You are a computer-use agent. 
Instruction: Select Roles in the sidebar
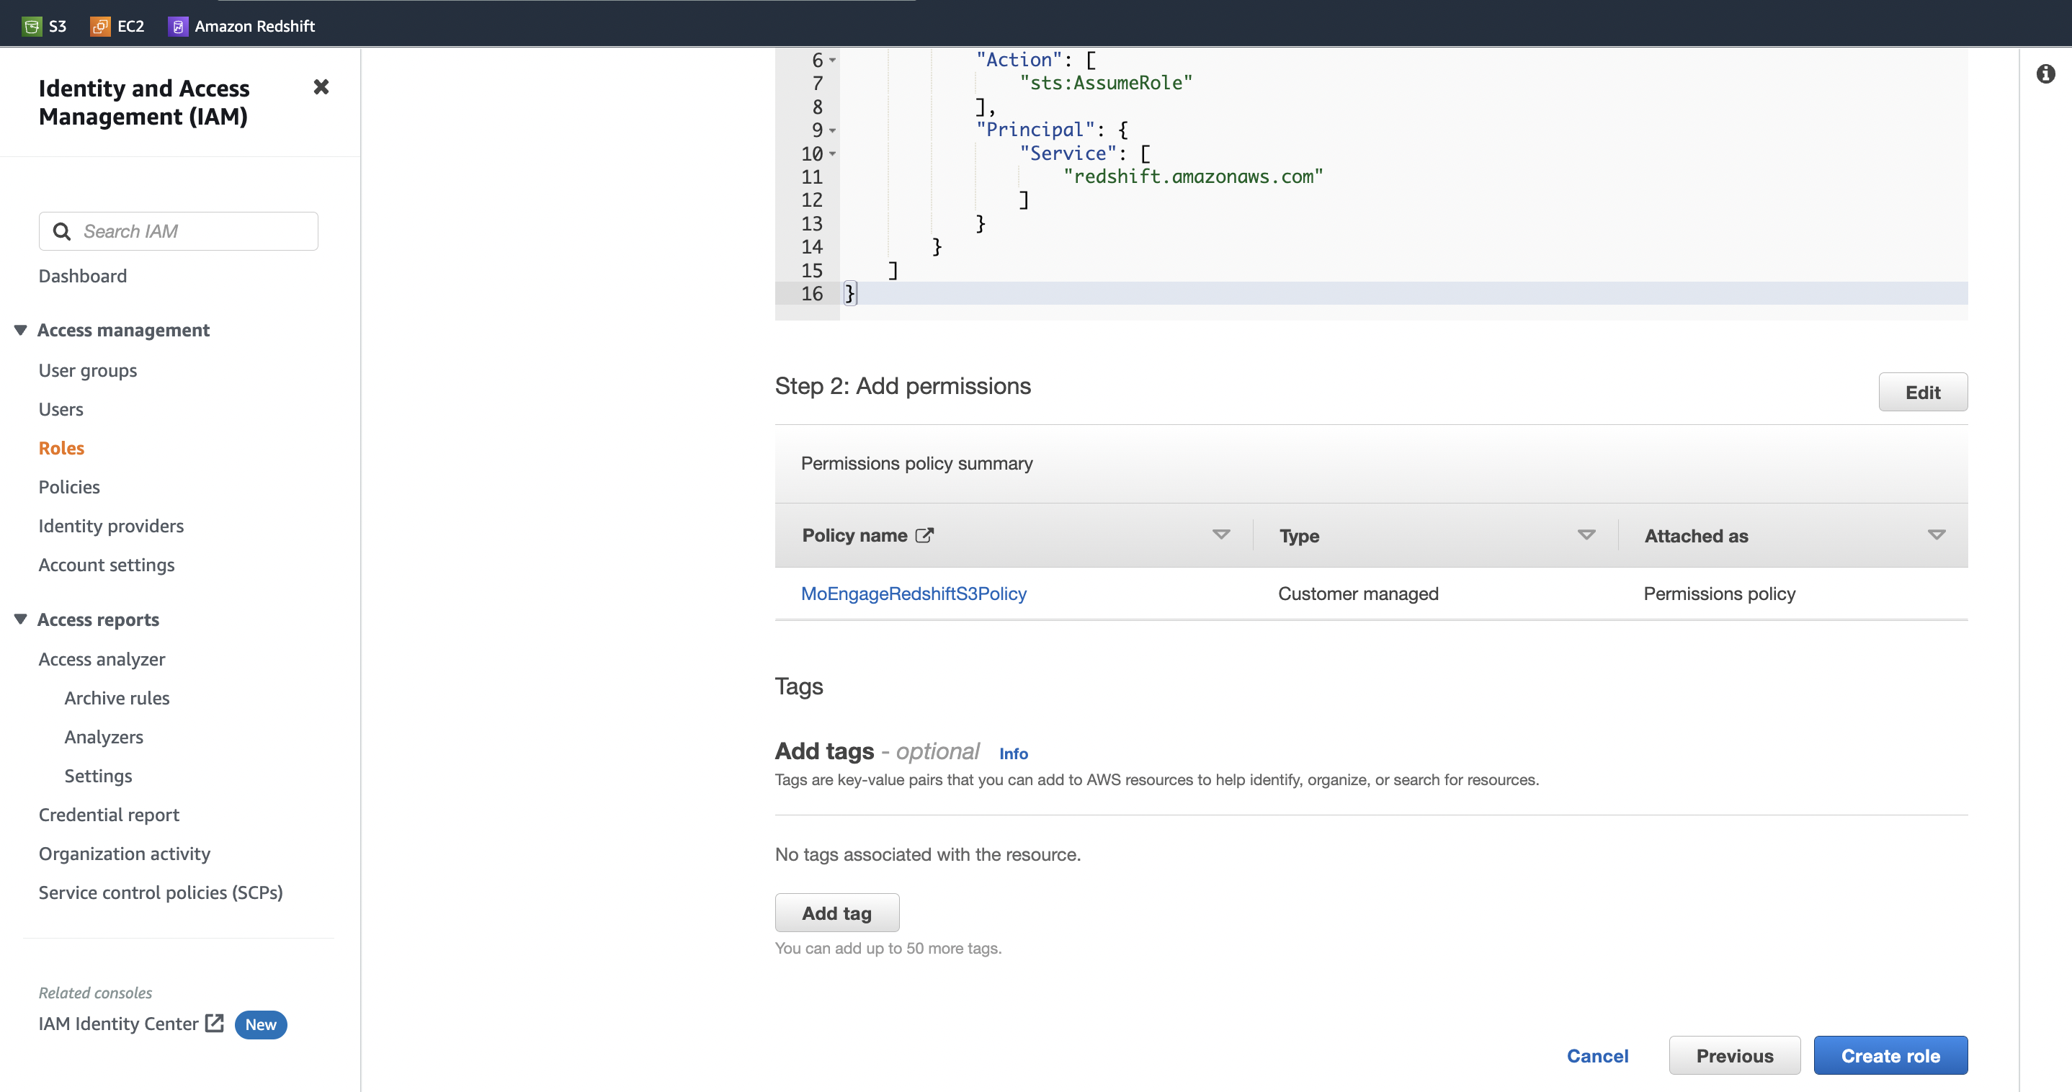61,448
